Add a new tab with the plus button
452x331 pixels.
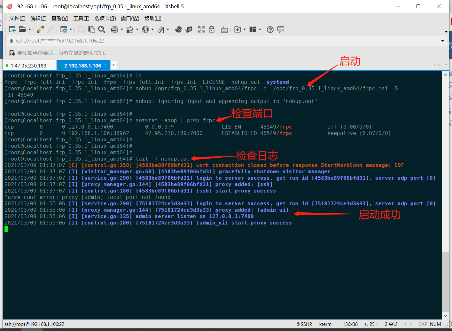pos(113,65)
